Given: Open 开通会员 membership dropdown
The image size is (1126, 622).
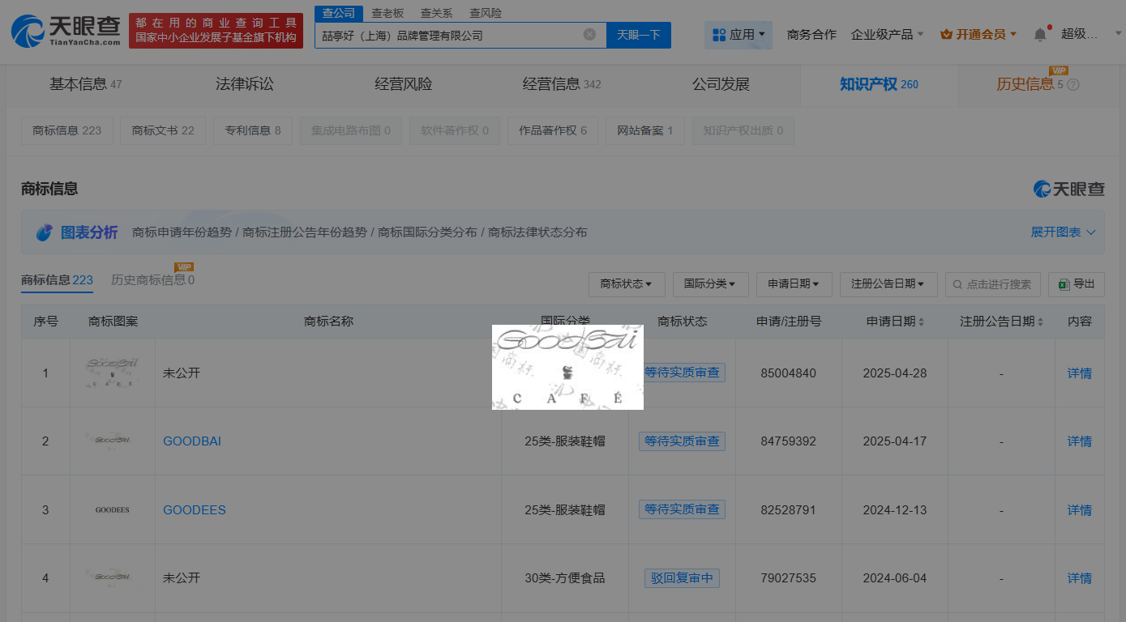Looking at the screenshot, I should click(978, 34).
